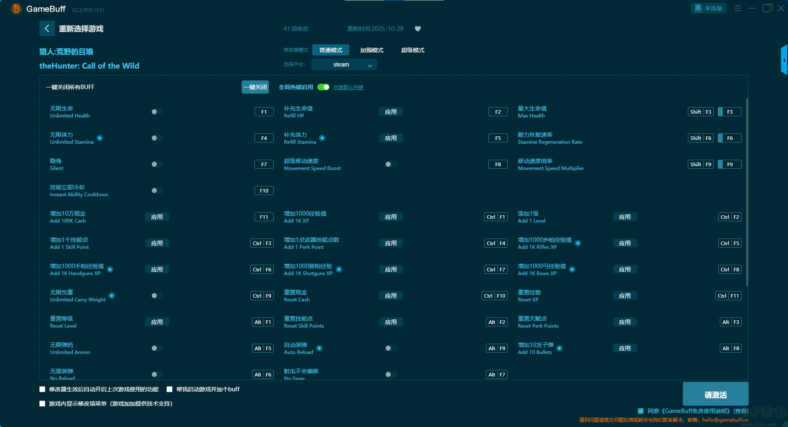This screenshot has height=427, width=788.
Task: Toggle the No Reload switch
Action: click(x=157, y=374)
